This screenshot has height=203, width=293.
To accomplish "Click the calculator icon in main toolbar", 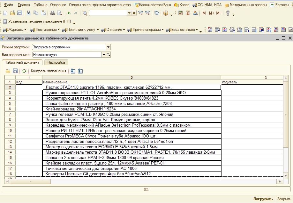I will coord(181,13).
